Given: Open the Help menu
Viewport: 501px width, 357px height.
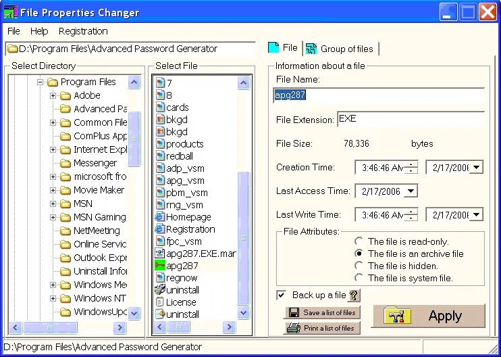Looking at the screenshot, I should [39, 31].
